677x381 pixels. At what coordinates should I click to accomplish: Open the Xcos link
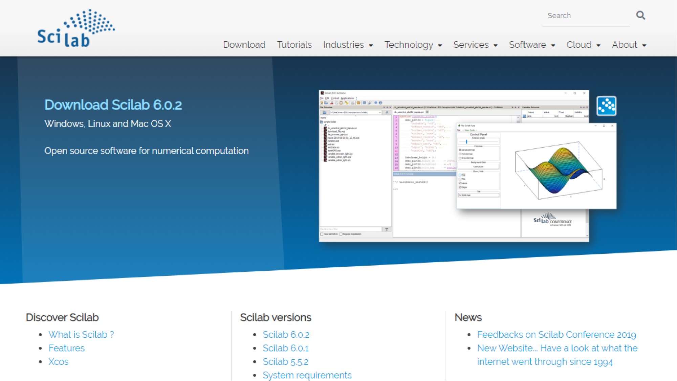point(58,361)
